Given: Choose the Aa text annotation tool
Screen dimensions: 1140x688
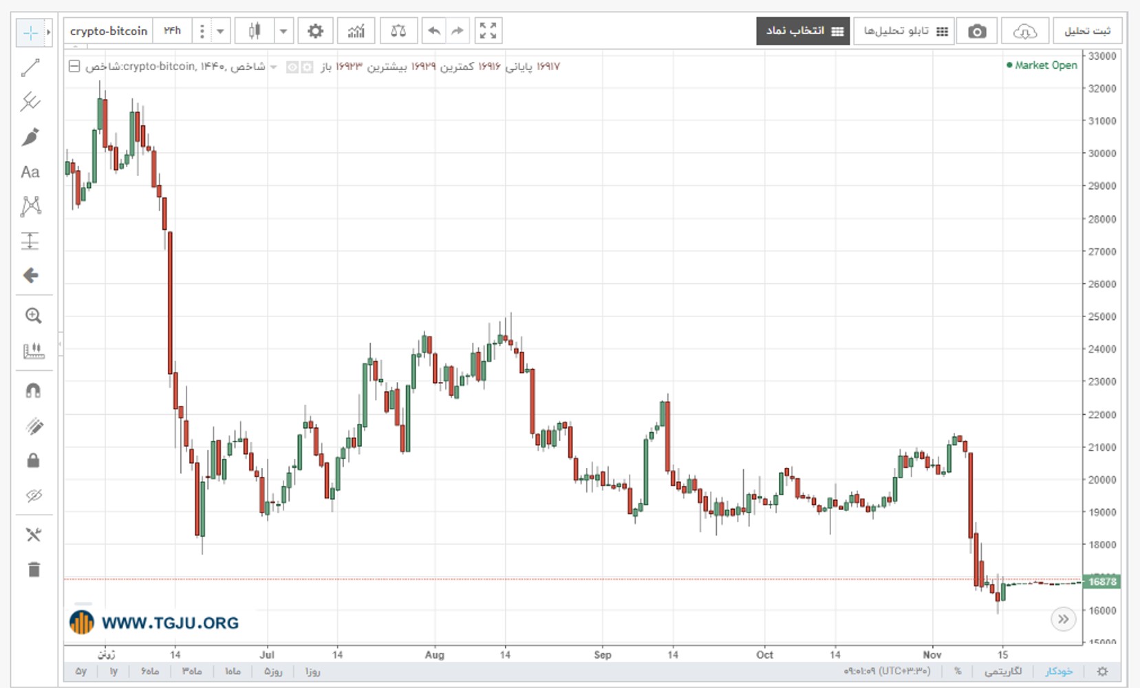Looking at the screenshot, I should click(30, 172).
